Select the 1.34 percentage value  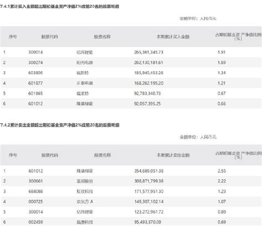pos(222,73)
